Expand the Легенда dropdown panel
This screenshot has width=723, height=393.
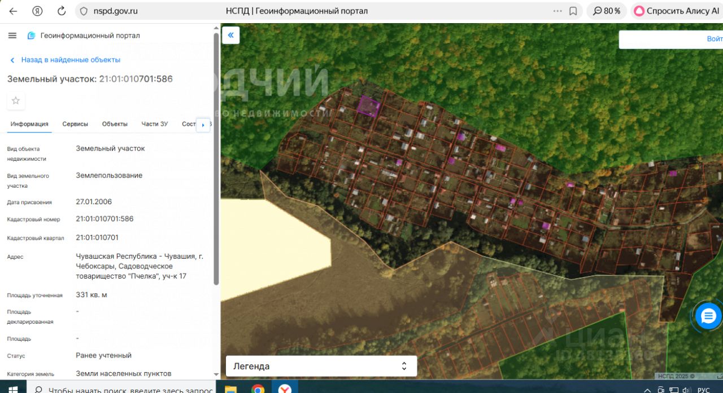tap(321, 366)
